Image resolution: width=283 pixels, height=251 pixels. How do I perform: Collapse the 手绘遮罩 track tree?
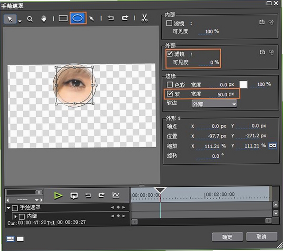(x=9, y=208)
